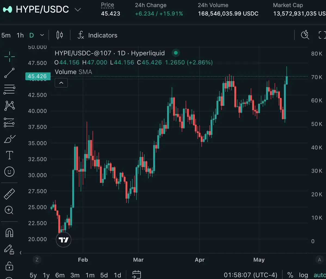This screenshot has width=326, height=279.
Task: Set date range to 5y
Action: coord(33,275)
